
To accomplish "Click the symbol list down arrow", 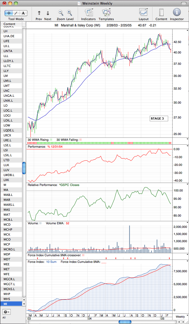I will pyautogui.click(x=24, y=304).
